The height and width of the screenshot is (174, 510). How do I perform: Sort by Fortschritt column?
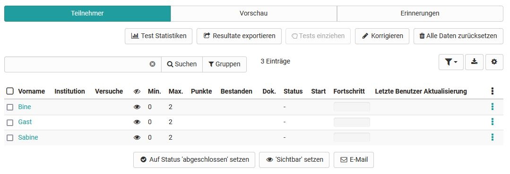349,91
